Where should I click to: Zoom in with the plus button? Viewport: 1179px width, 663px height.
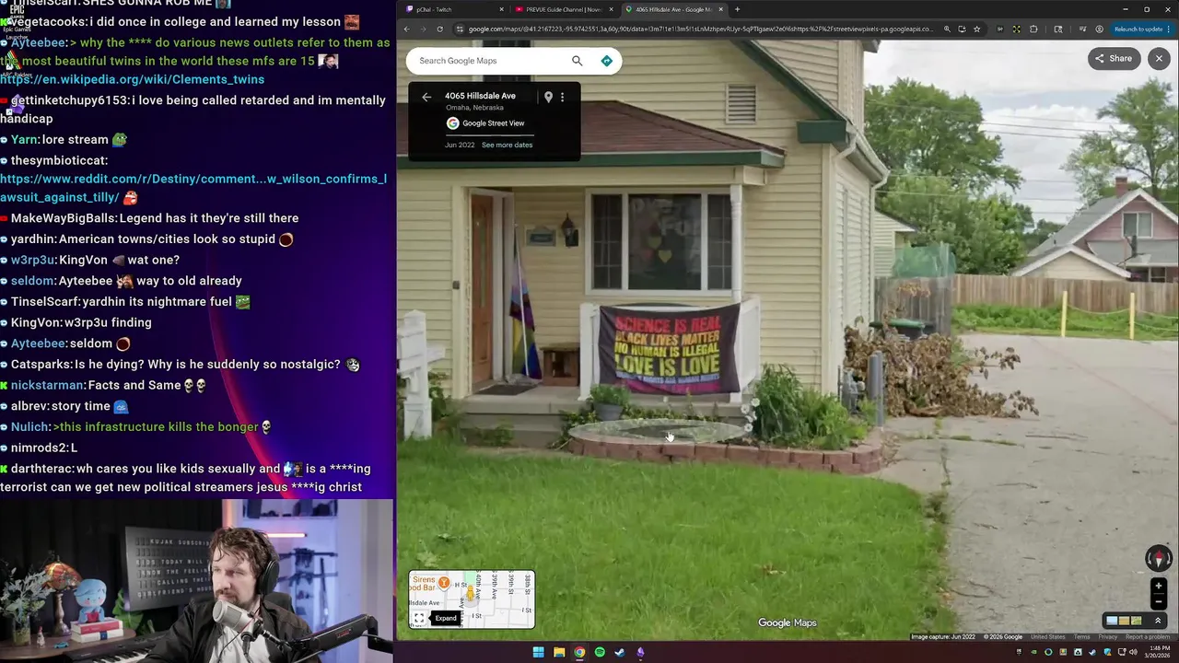[x=1159, y=587]
